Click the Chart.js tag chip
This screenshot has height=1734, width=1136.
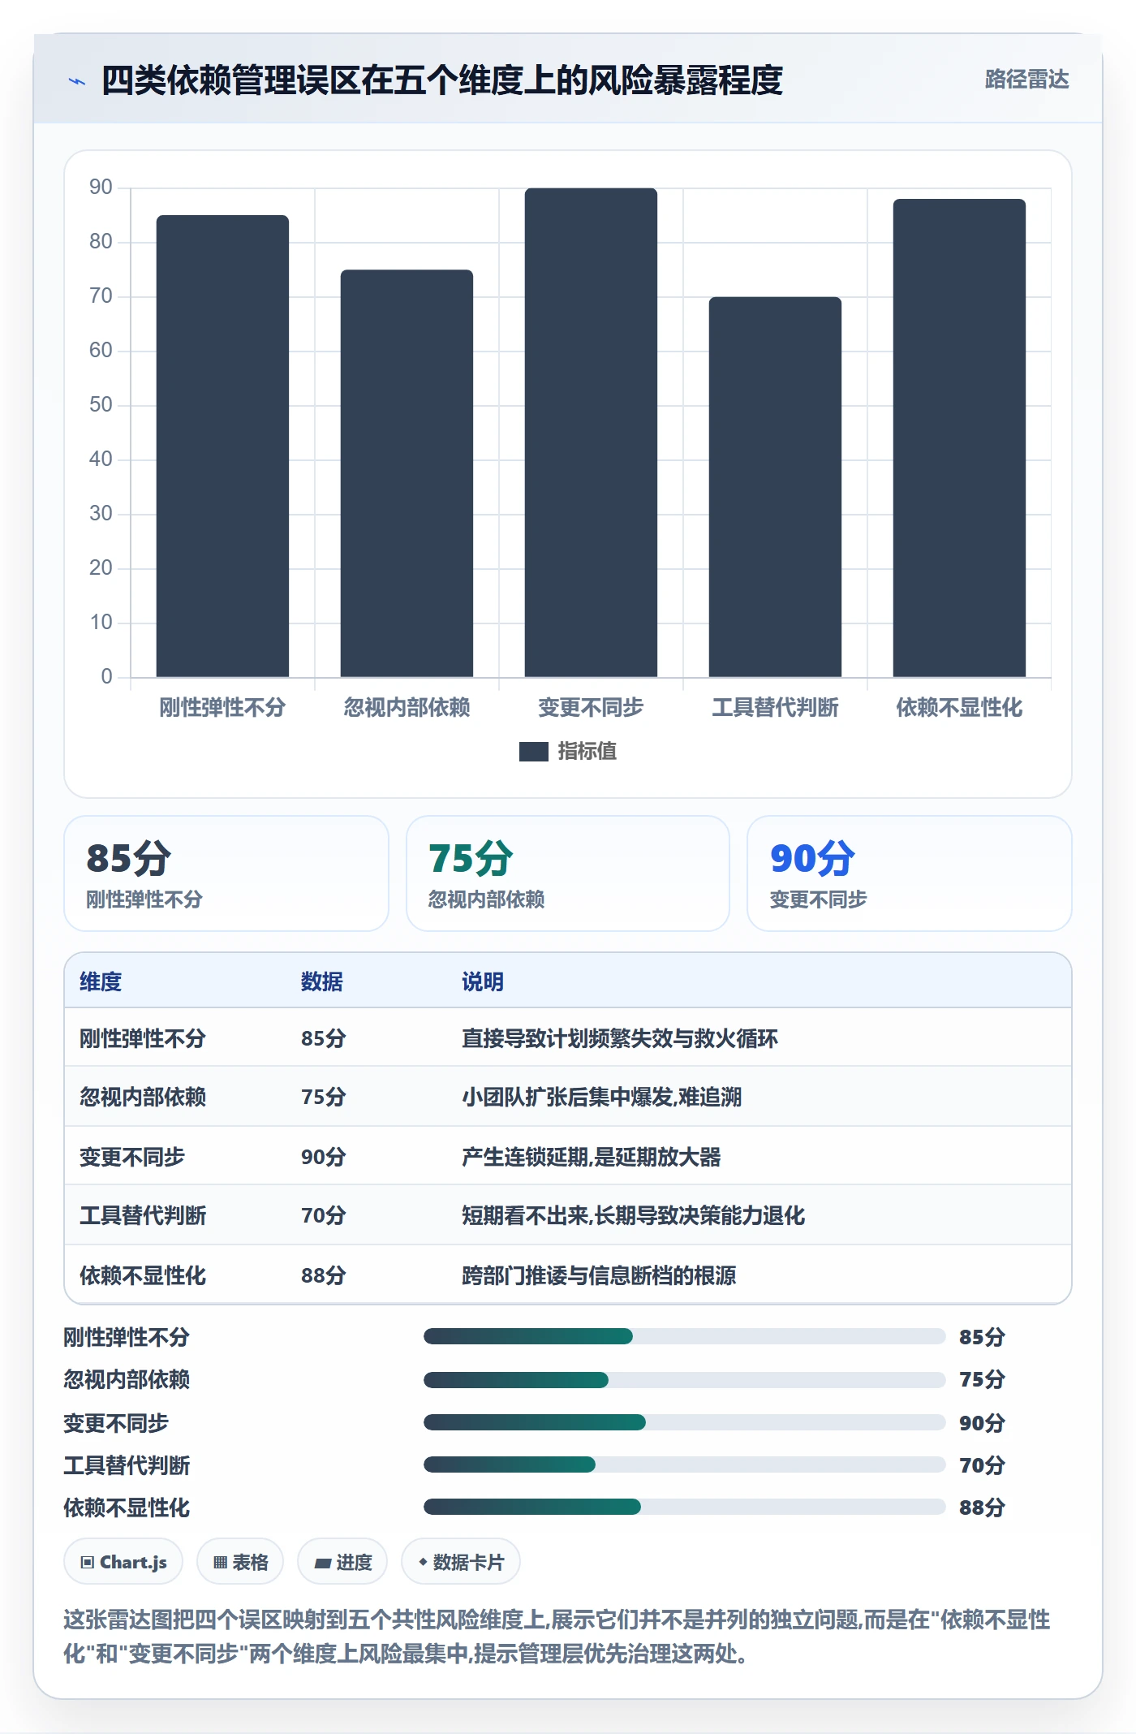coord(123,1562)
